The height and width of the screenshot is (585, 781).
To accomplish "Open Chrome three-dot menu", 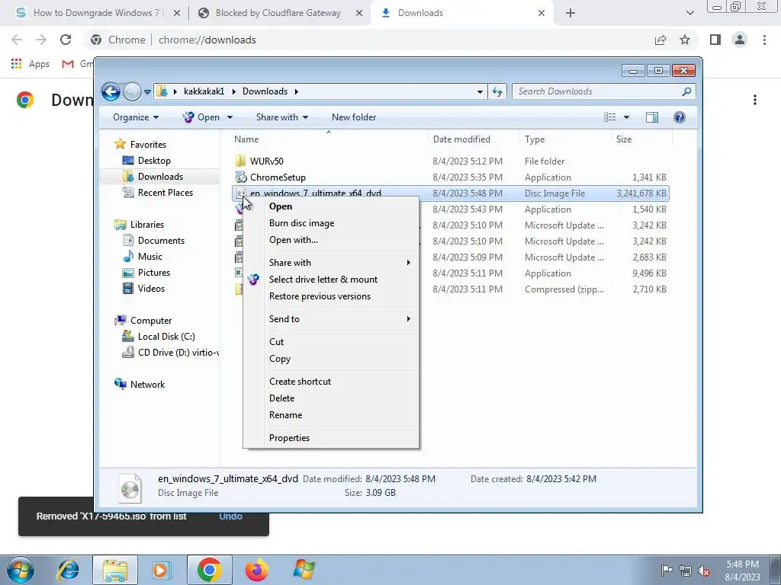I will tap(764, 40).
